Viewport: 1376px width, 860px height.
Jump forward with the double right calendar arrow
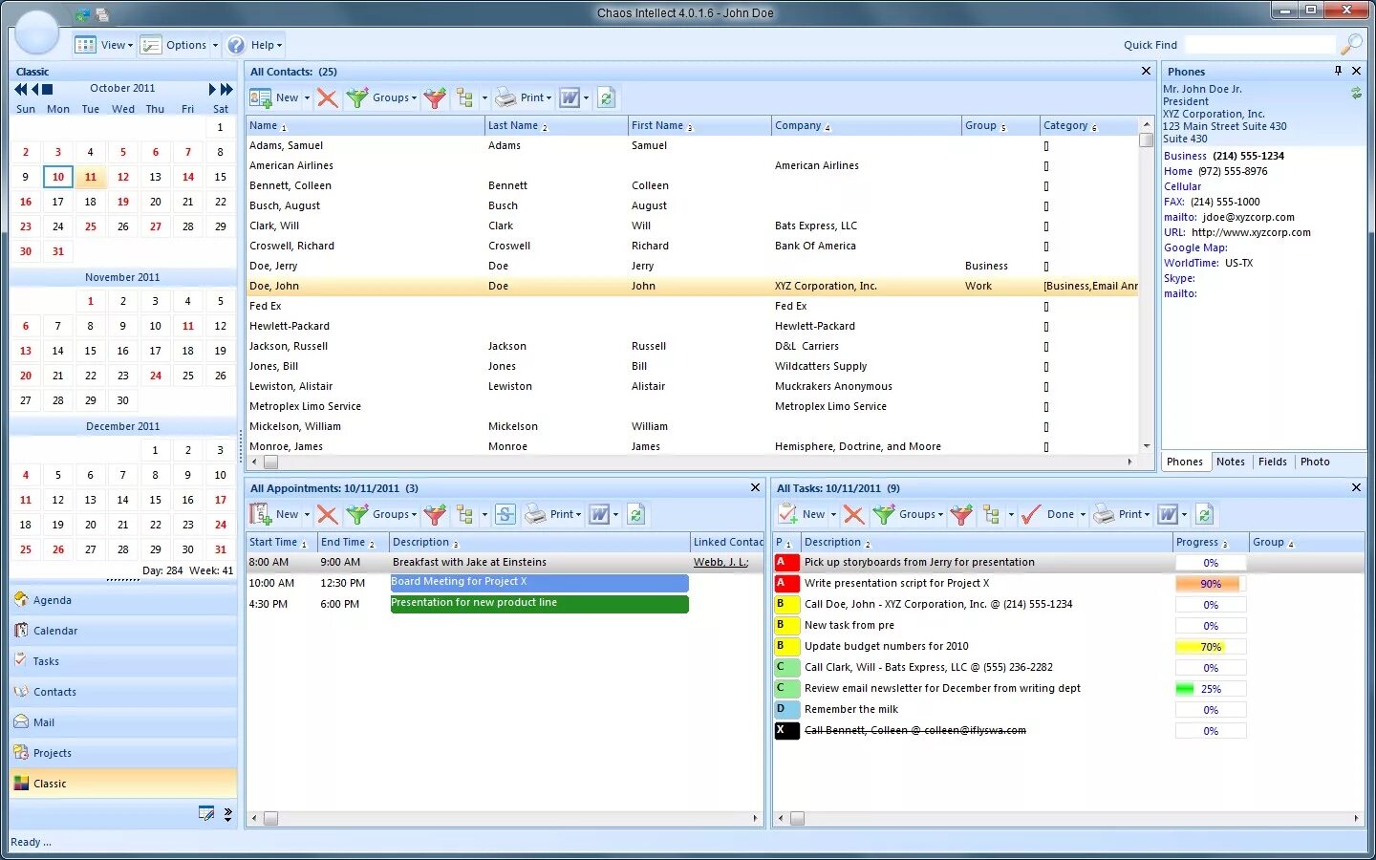point(226,89)
